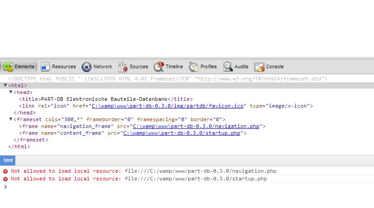Open the Profiles tab label
Viewport: 374px width, 208px height.
coord(209,66)
